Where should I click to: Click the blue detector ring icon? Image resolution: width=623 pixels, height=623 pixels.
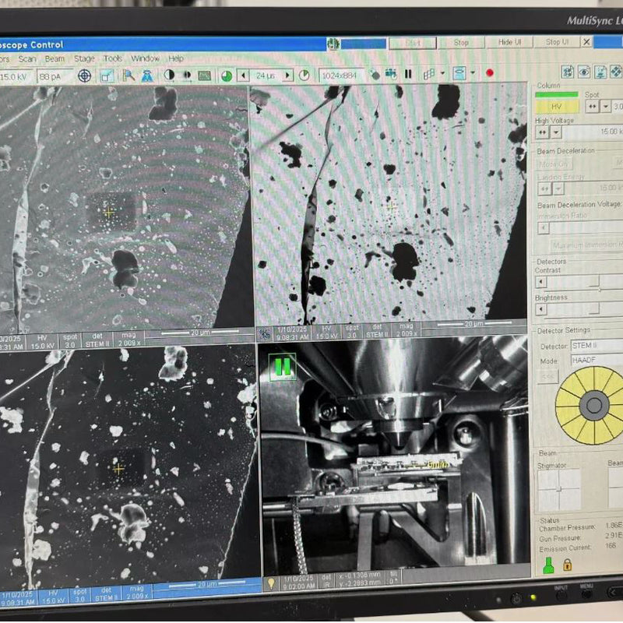(x=459, y=73)
